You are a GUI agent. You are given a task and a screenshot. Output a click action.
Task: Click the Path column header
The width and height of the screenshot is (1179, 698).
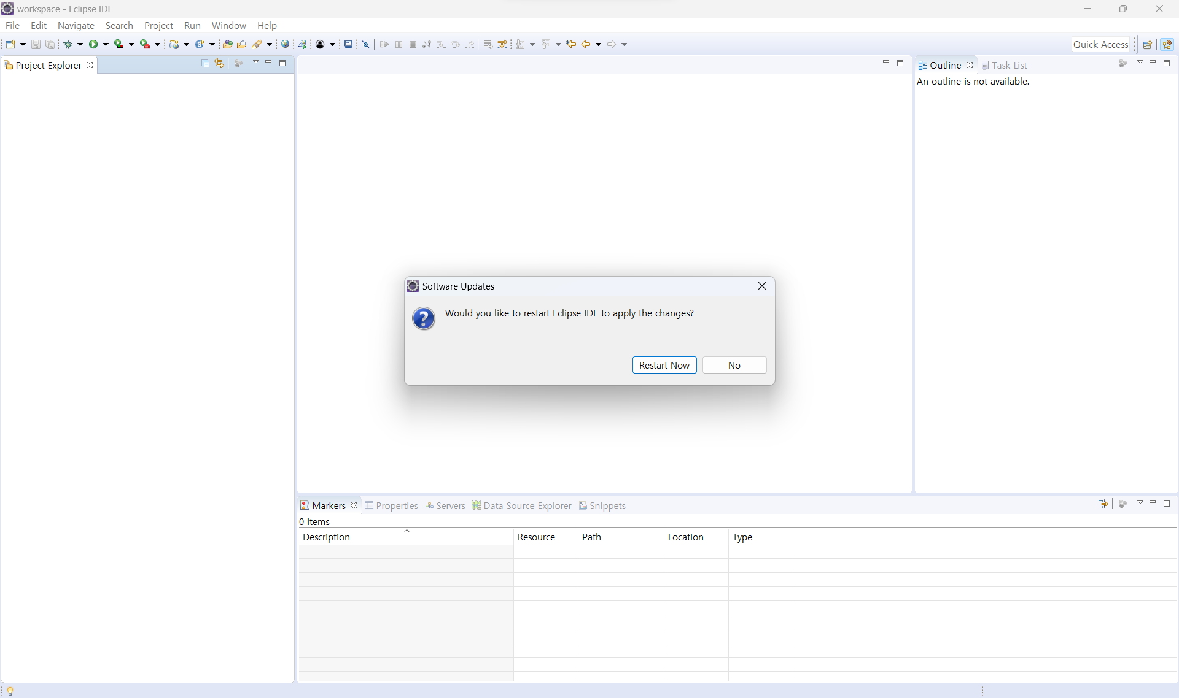point(621,537)
